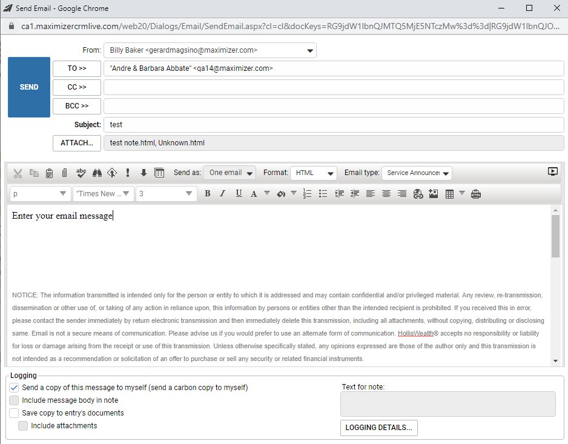Click the Cut scissors icon
Viewport: 568px width, 444px height.
(18, 173)
